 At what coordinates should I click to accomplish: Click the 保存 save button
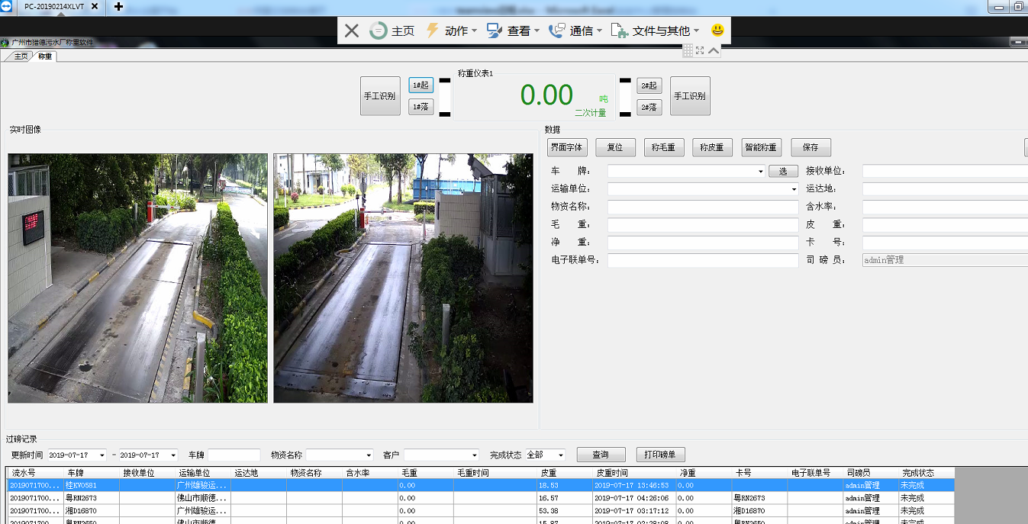(x=810, y=148)
